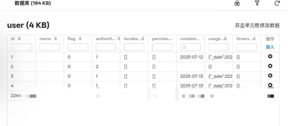Click the user (4 KB) table heading
This screenshot has height=126, width=288.
click(x=28, y=25)
